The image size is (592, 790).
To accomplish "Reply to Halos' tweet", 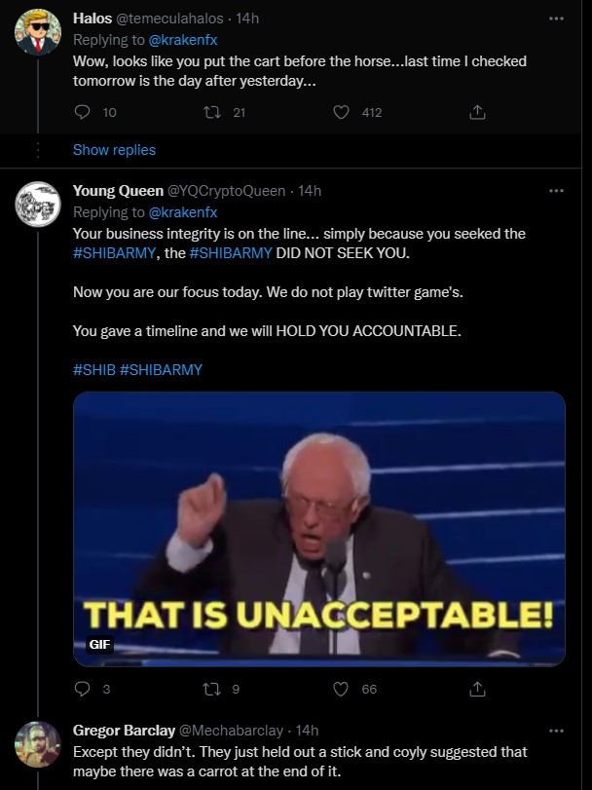I will 82,112.
